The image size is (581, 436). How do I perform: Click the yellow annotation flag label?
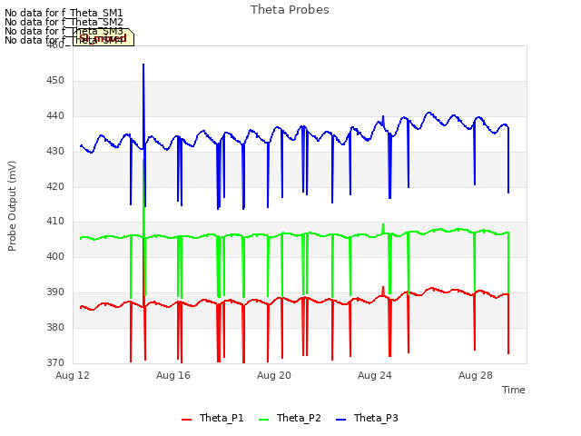(103, 38)
